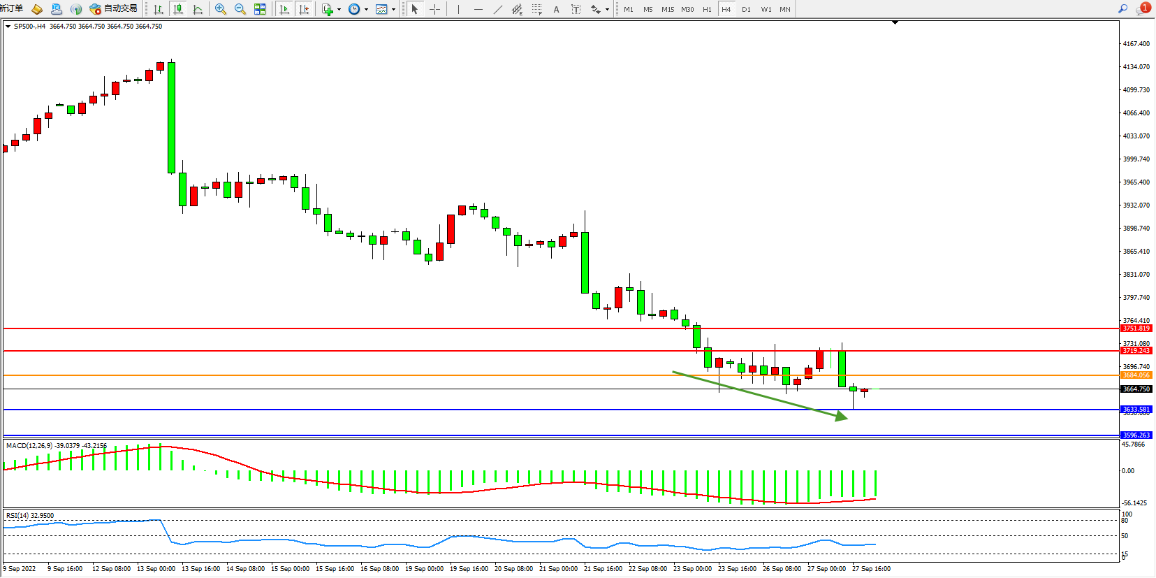Click the Zoom In magnifier icon
The width and height of the screenshot is (1156, 578).
pos(221,9)
